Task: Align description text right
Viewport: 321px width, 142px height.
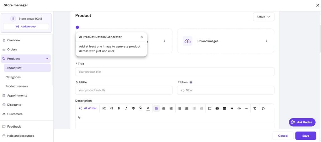Action: tap(171, 108)
